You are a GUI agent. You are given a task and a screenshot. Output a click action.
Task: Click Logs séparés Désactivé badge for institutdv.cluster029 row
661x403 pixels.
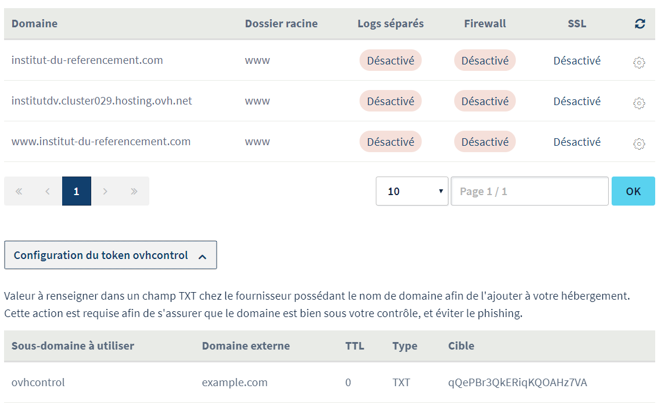[x=390, y=101]
